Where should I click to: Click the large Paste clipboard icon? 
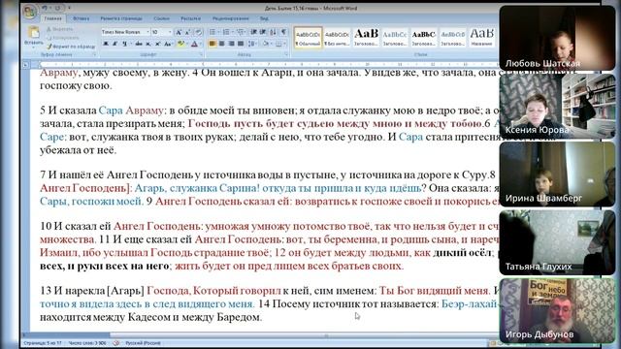pos(34,32)
